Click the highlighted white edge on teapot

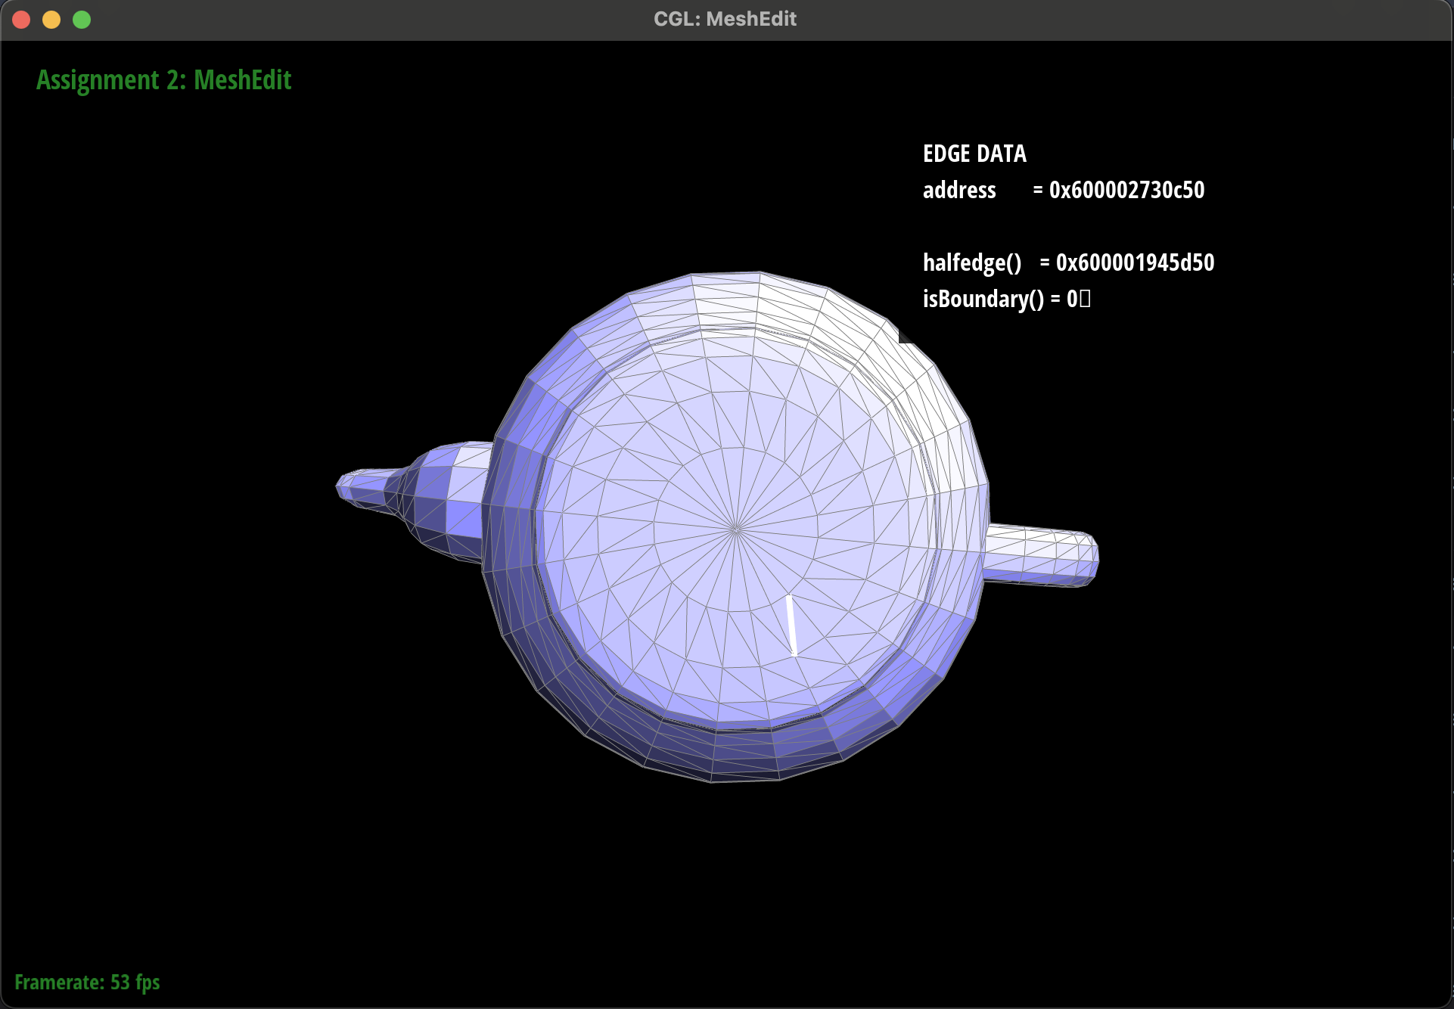[791, 625]
